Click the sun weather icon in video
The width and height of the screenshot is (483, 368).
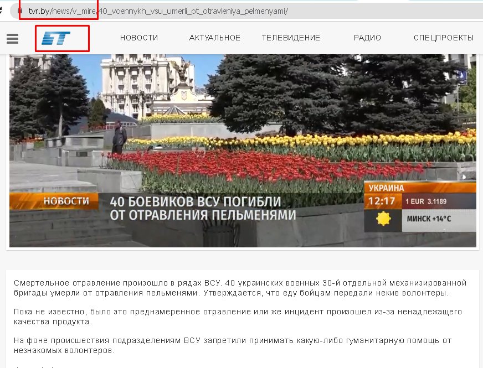coord(383,219)
